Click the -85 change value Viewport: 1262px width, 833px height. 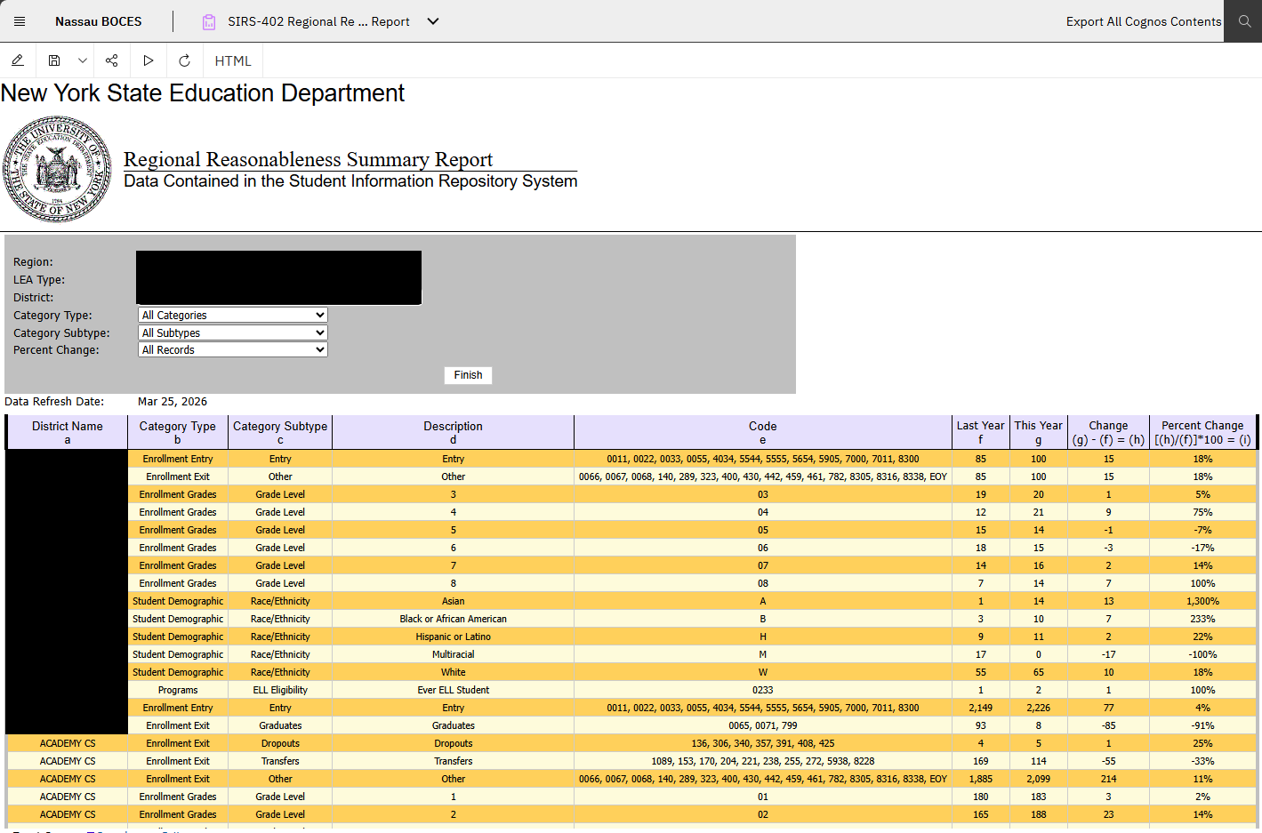point(1108,725)
